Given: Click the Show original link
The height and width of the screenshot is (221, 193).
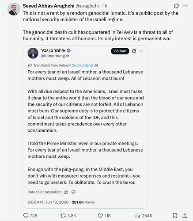Looking at the screenshot, I should [x=83, y=65].
